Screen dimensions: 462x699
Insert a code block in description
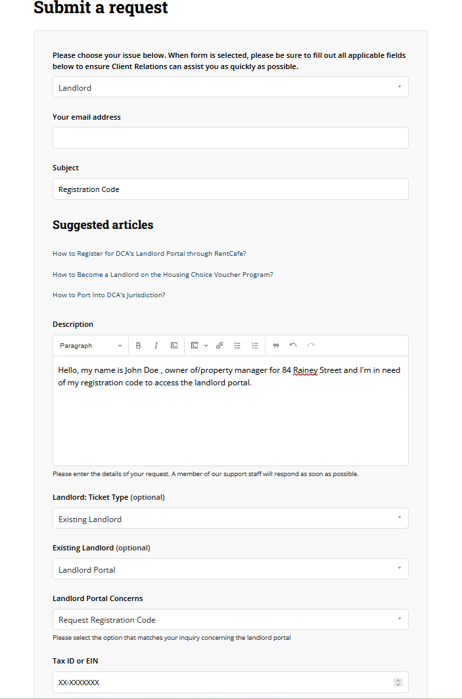(195, 346)
